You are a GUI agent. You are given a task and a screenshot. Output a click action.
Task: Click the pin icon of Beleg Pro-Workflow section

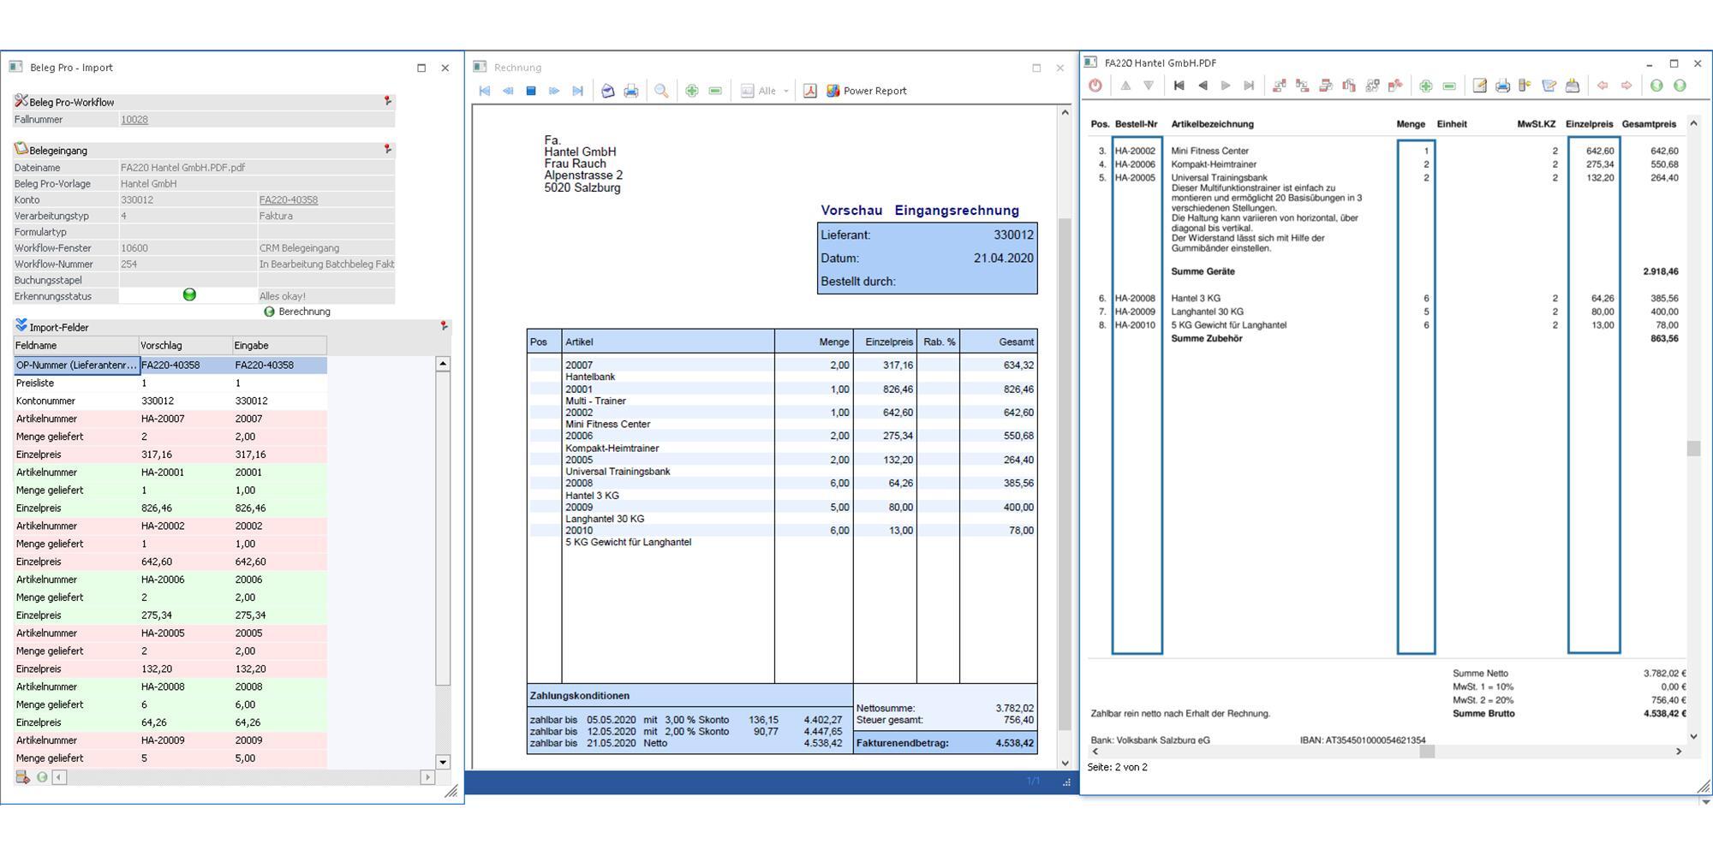click(388, 101)
